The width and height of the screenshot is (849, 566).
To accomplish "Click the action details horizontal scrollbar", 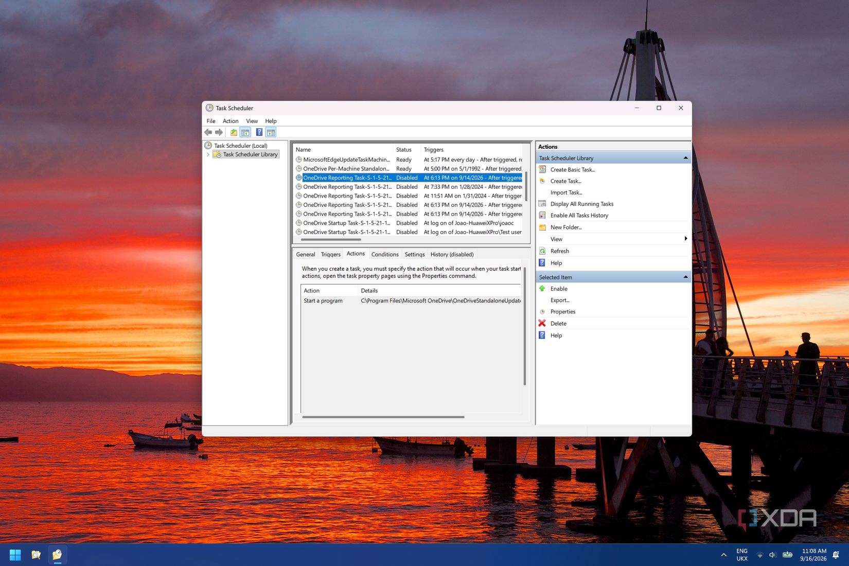I will pos(383,417).
